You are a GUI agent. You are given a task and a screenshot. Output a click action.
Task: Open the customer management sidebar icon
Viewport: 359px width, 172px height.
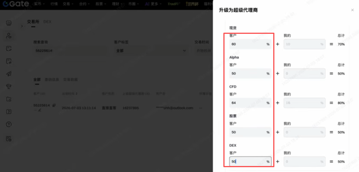pos(9,36)
